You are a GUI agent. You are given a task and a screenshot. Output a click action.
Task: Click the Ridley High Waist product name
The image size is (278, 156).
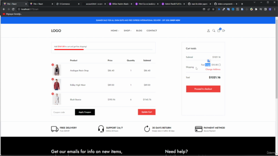click(x=78, y=85)
